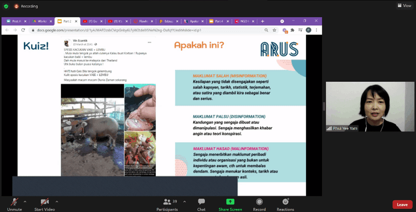
Task: Open a new browser tab
Action: (262, 21)
